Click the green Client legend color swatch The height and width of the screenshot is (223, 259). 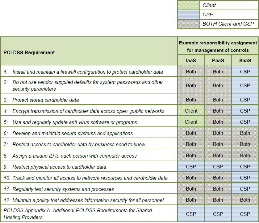(x=189, y=5)
